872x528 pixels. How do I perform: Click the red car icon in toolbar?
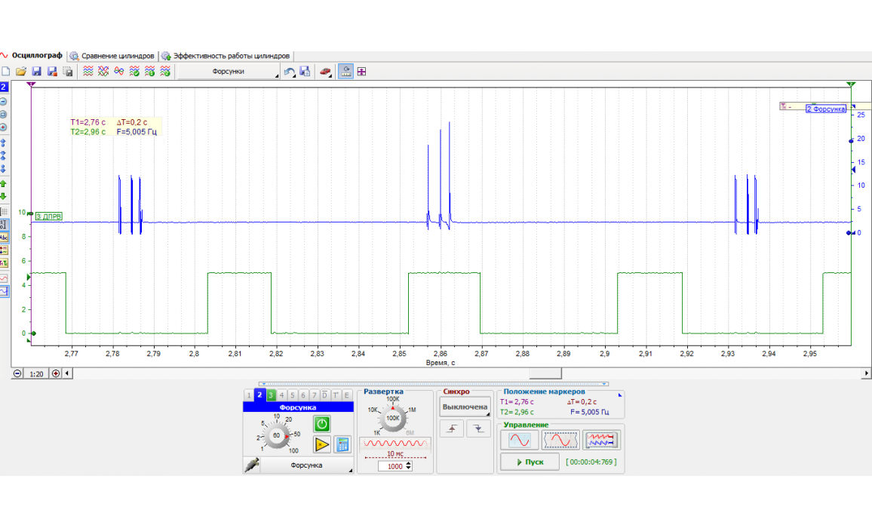[326, 72]
